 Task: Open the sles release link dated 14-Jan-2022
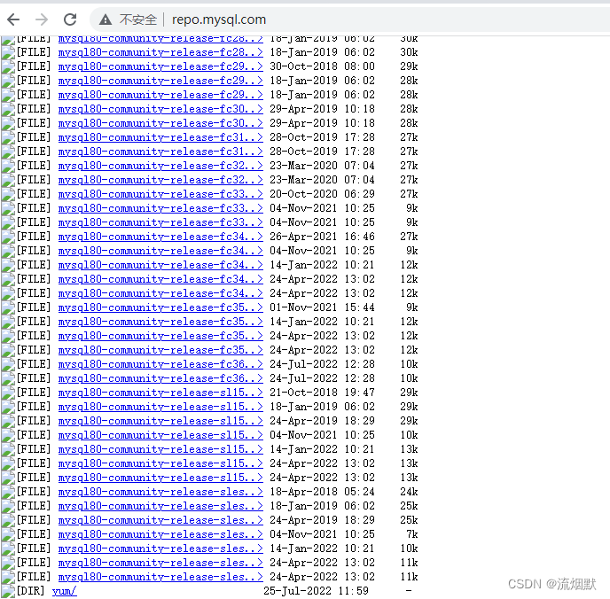pyautogui.click(x=160, y=548)
